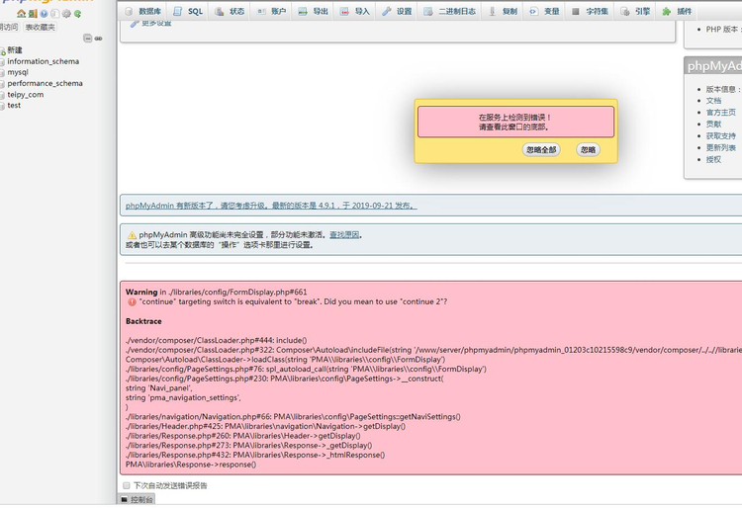Click the yellow warning triangle icon

point(132,235)
